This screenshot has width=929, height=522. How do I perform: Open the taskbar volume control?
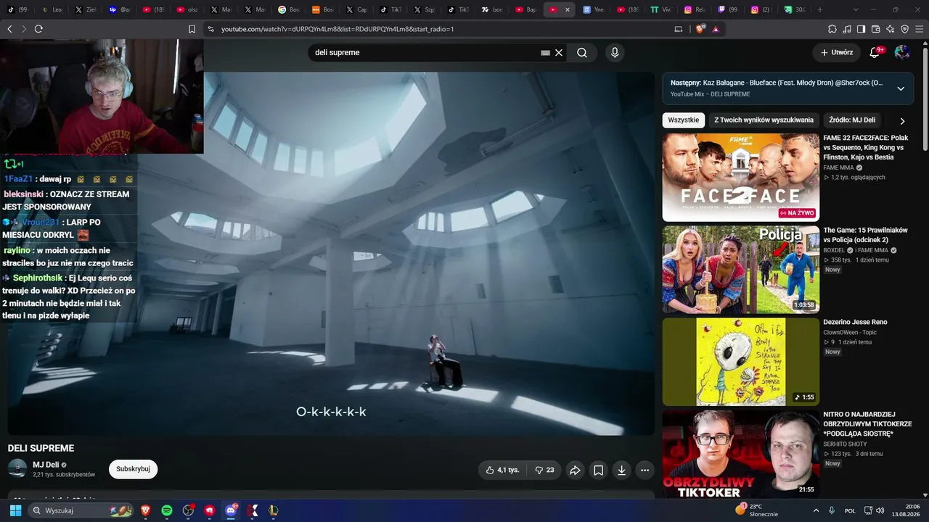(880, 510)
